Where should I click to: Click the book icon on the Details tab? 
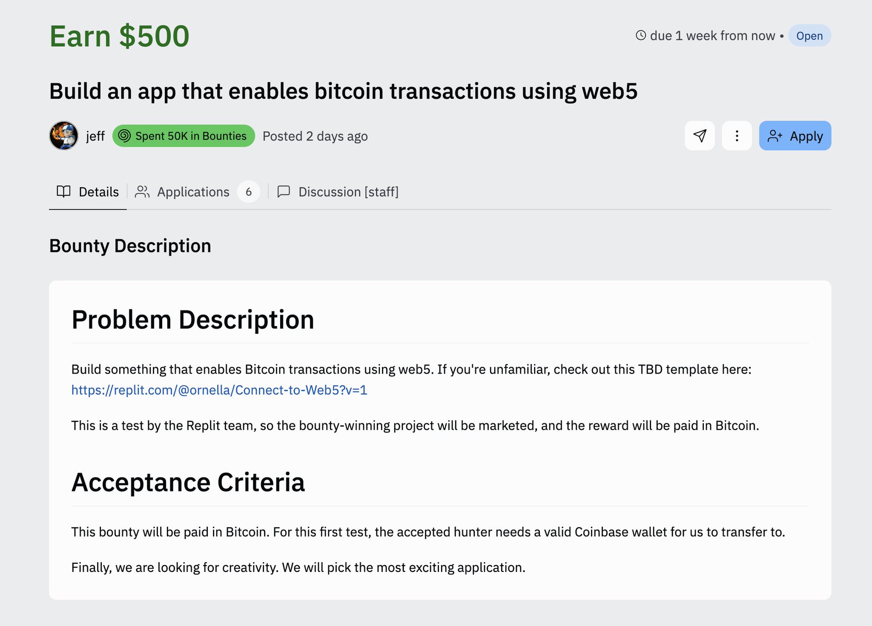(x=64, y=192)
